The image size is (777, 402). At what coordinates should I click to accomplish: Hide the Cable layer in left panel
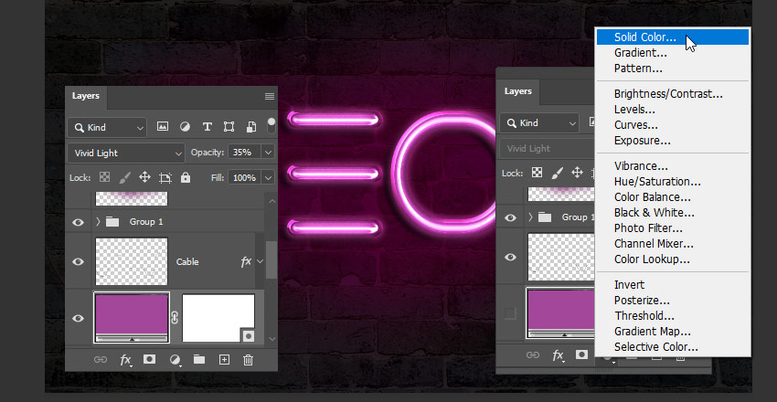[x=79, y=261]
